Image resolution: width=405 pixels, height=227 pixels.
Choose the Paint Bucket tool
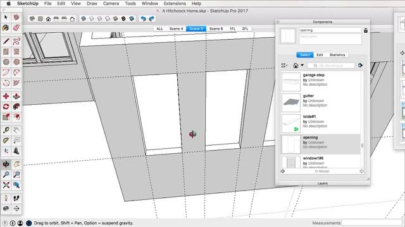click(6, 28)
